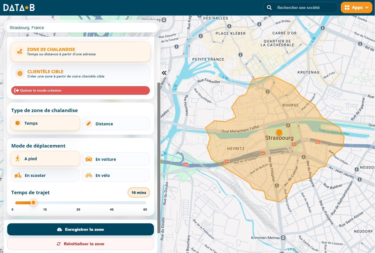Click the exit icon on Quitter button
The height and width of the screenshot is (253, 375).
click(x=16, y=90)
